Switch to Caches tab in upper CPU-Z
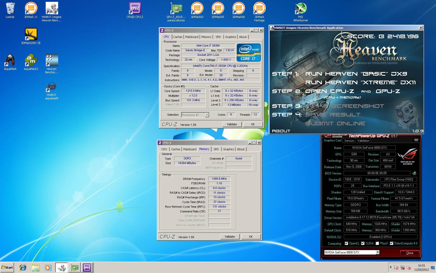The height and width of the screenshot is (273, 436). coord(178,37)
